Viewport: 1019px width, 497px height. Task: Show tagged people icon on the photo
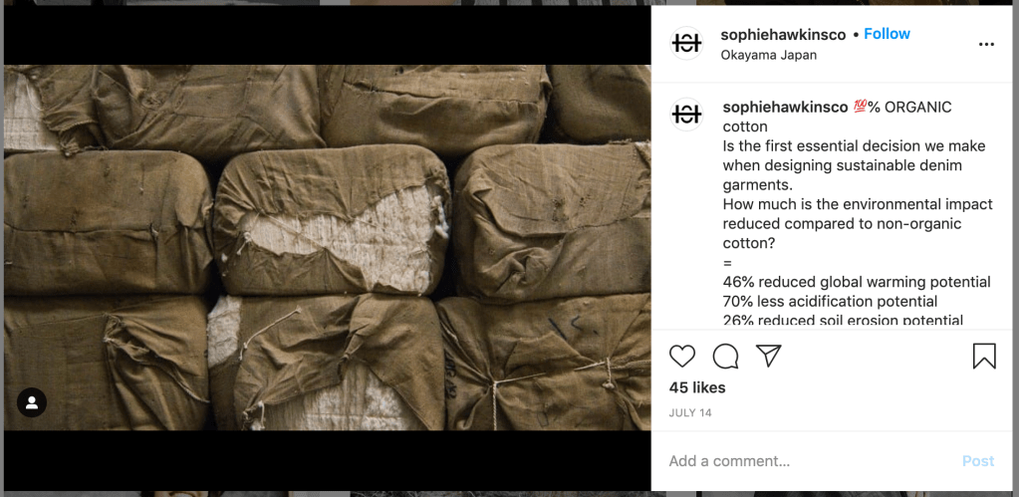pos(32,402)
